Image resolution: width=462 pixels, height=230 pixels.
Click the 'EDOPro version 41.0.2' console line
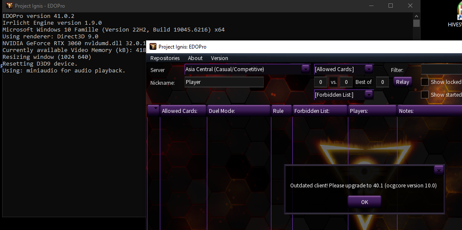(x=38, y=16)
